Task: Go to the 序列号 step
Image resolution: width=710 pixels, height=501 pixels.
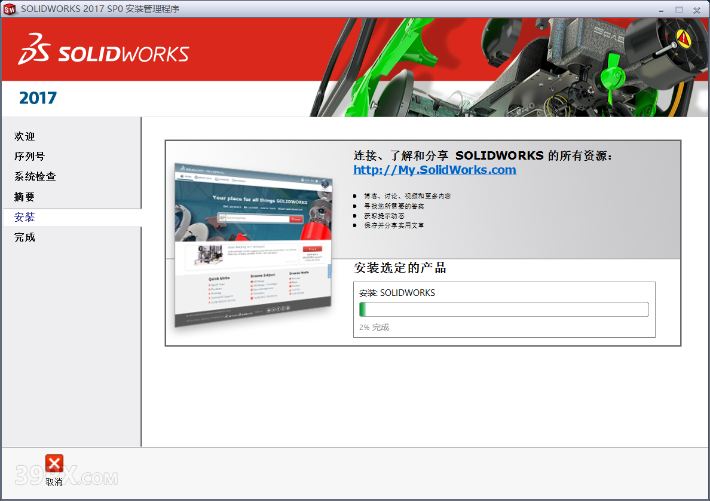Action: 30,157
